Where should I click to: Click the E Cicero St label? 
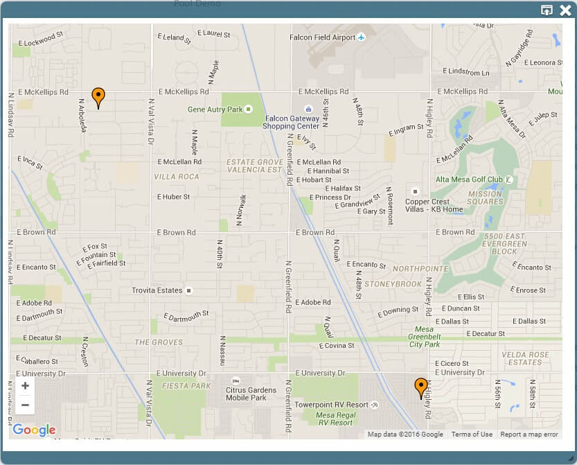point(452,363)
